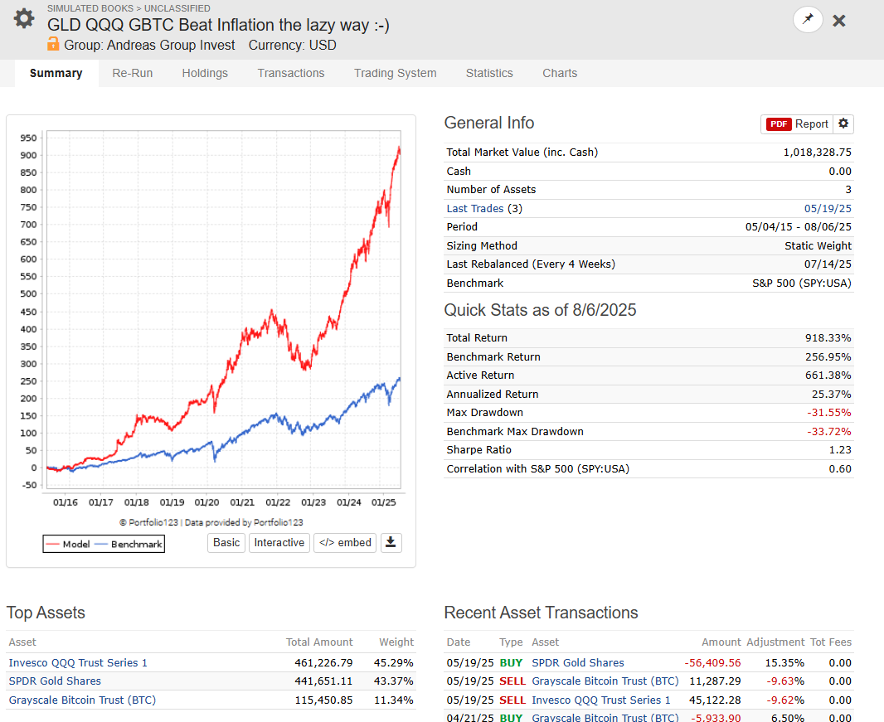
Task: Select the Basic chart button
Action: 226,542
